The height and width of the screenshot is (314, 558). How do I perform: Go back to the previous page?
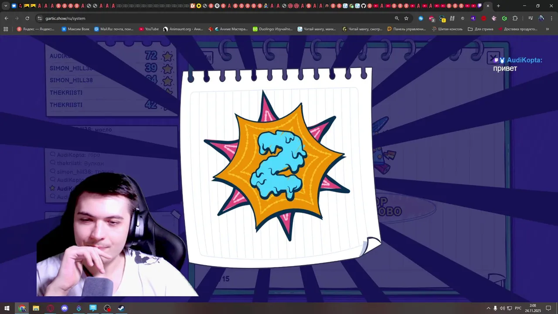coord(6,18)
